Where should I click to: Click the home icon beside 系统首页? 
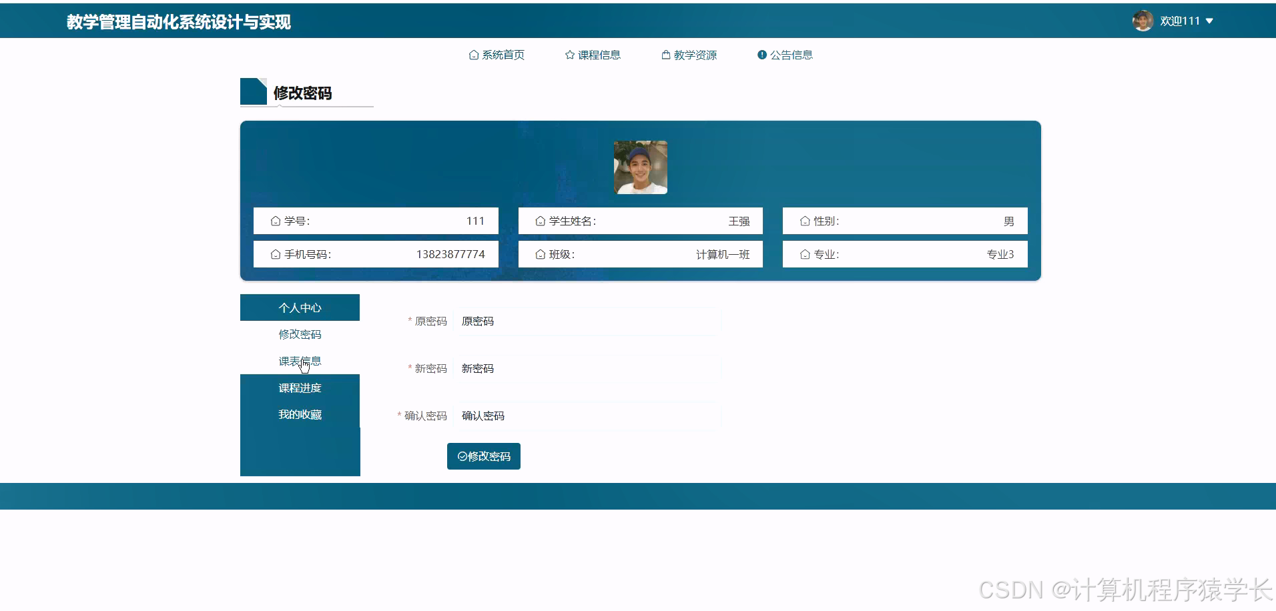pyautogui.click(x=474, y=55)
